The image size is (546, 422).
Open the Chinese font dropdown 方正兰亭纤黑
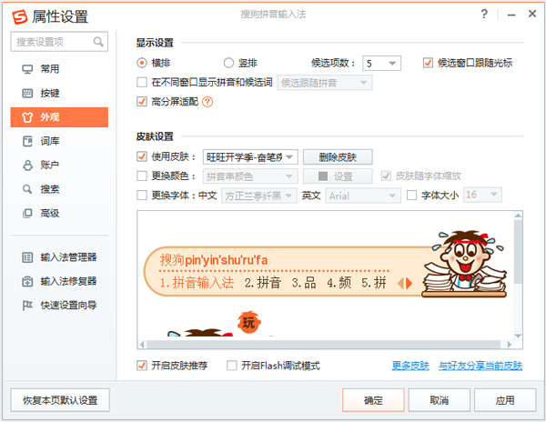259,196
